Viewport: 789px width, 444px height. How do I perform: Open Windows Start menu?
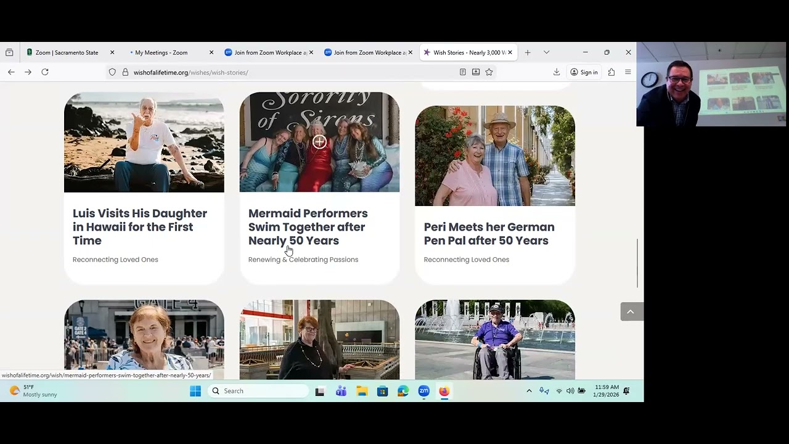195,391
